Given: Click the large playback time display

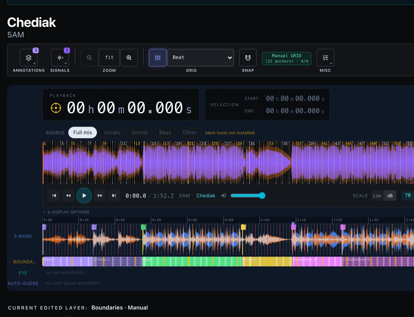Looking at the screenshot, I should click(129, 108).
